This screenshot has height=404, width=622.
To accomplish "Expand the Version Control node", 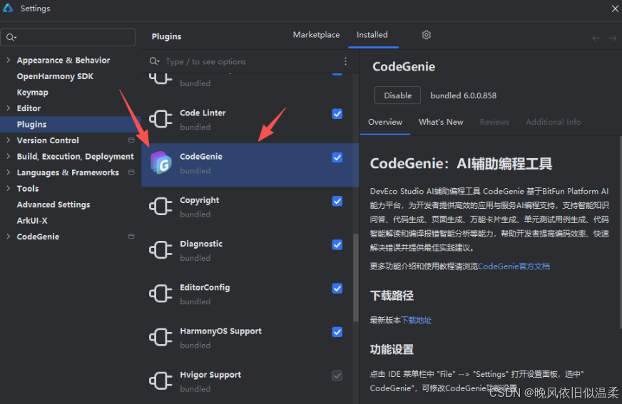I will pos(9,140).
